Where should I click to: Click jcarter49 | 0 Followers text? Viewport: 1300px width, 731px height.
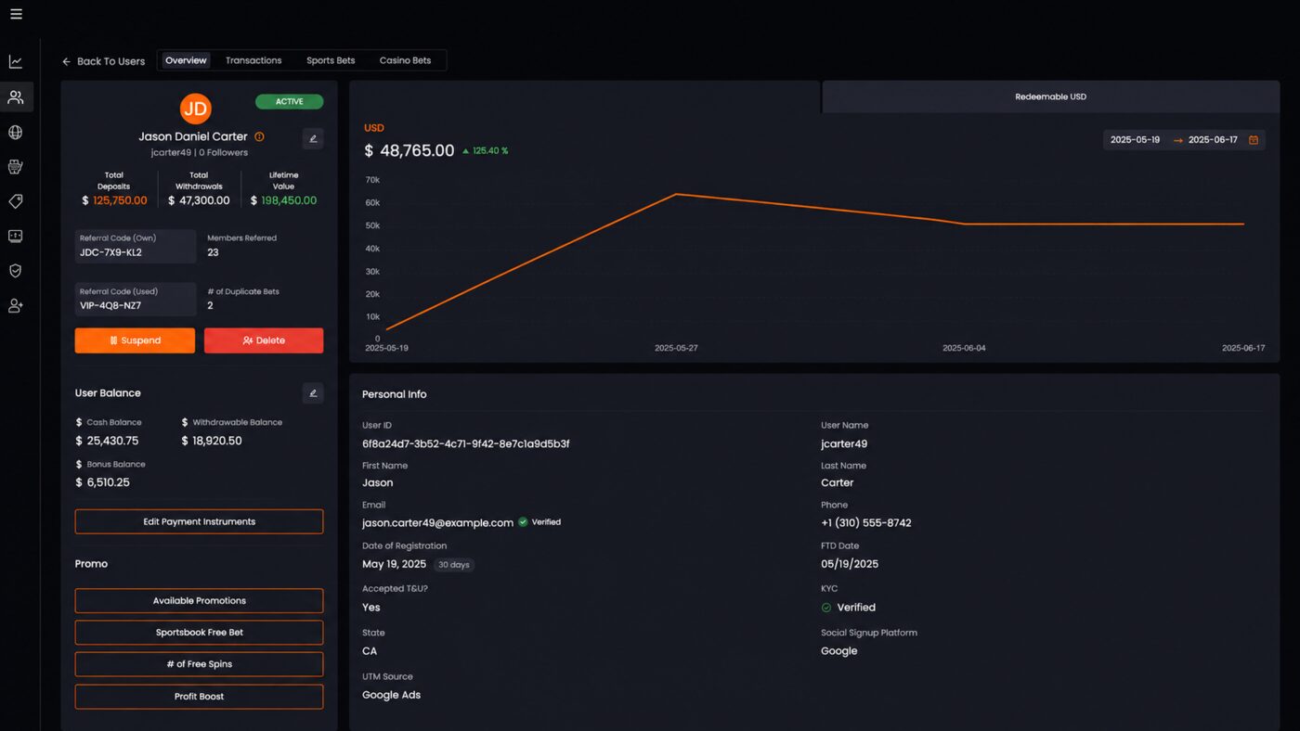pos(199,153)
